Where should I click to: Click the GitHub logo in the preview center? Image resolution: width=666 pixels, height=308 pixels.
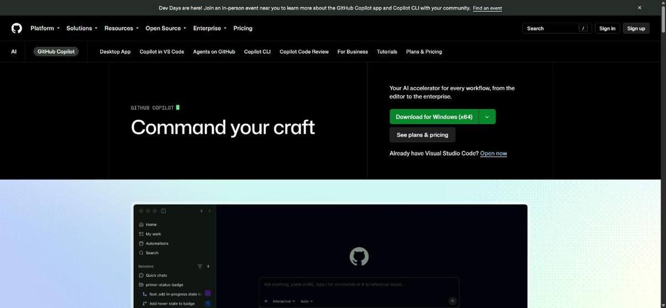pyautogui.click(x=359, y=256)
